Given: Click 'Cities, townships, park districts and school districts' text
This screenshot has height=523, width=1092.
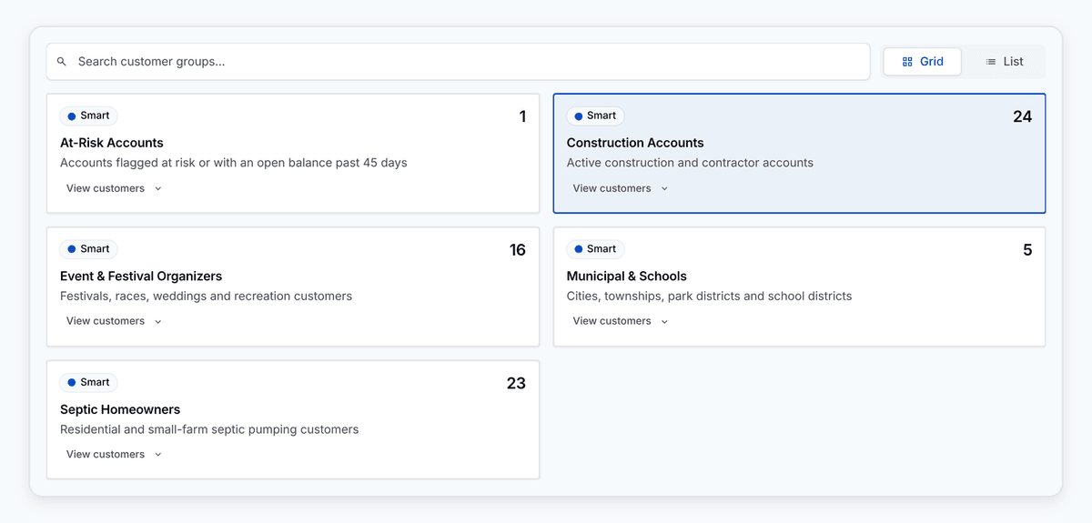Looking at the screenshot, I should coord(710,296).
